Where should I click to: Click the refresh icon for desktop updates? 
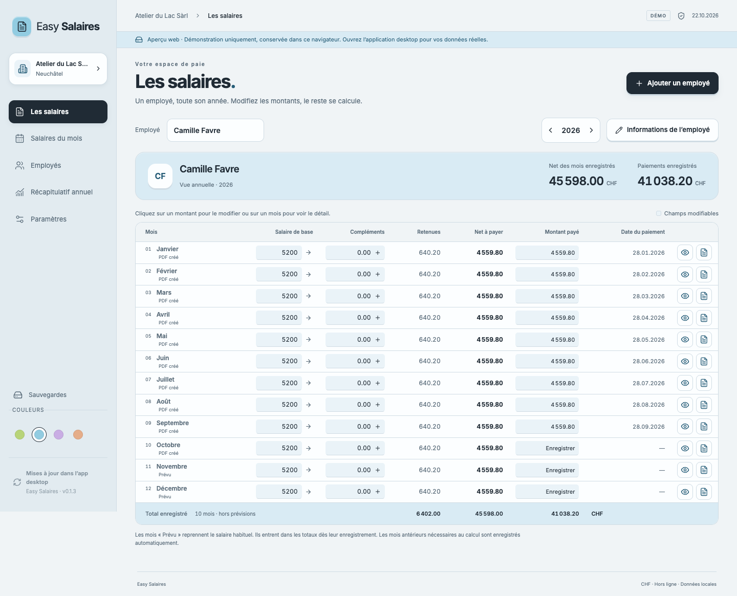[x=17, y=482]
